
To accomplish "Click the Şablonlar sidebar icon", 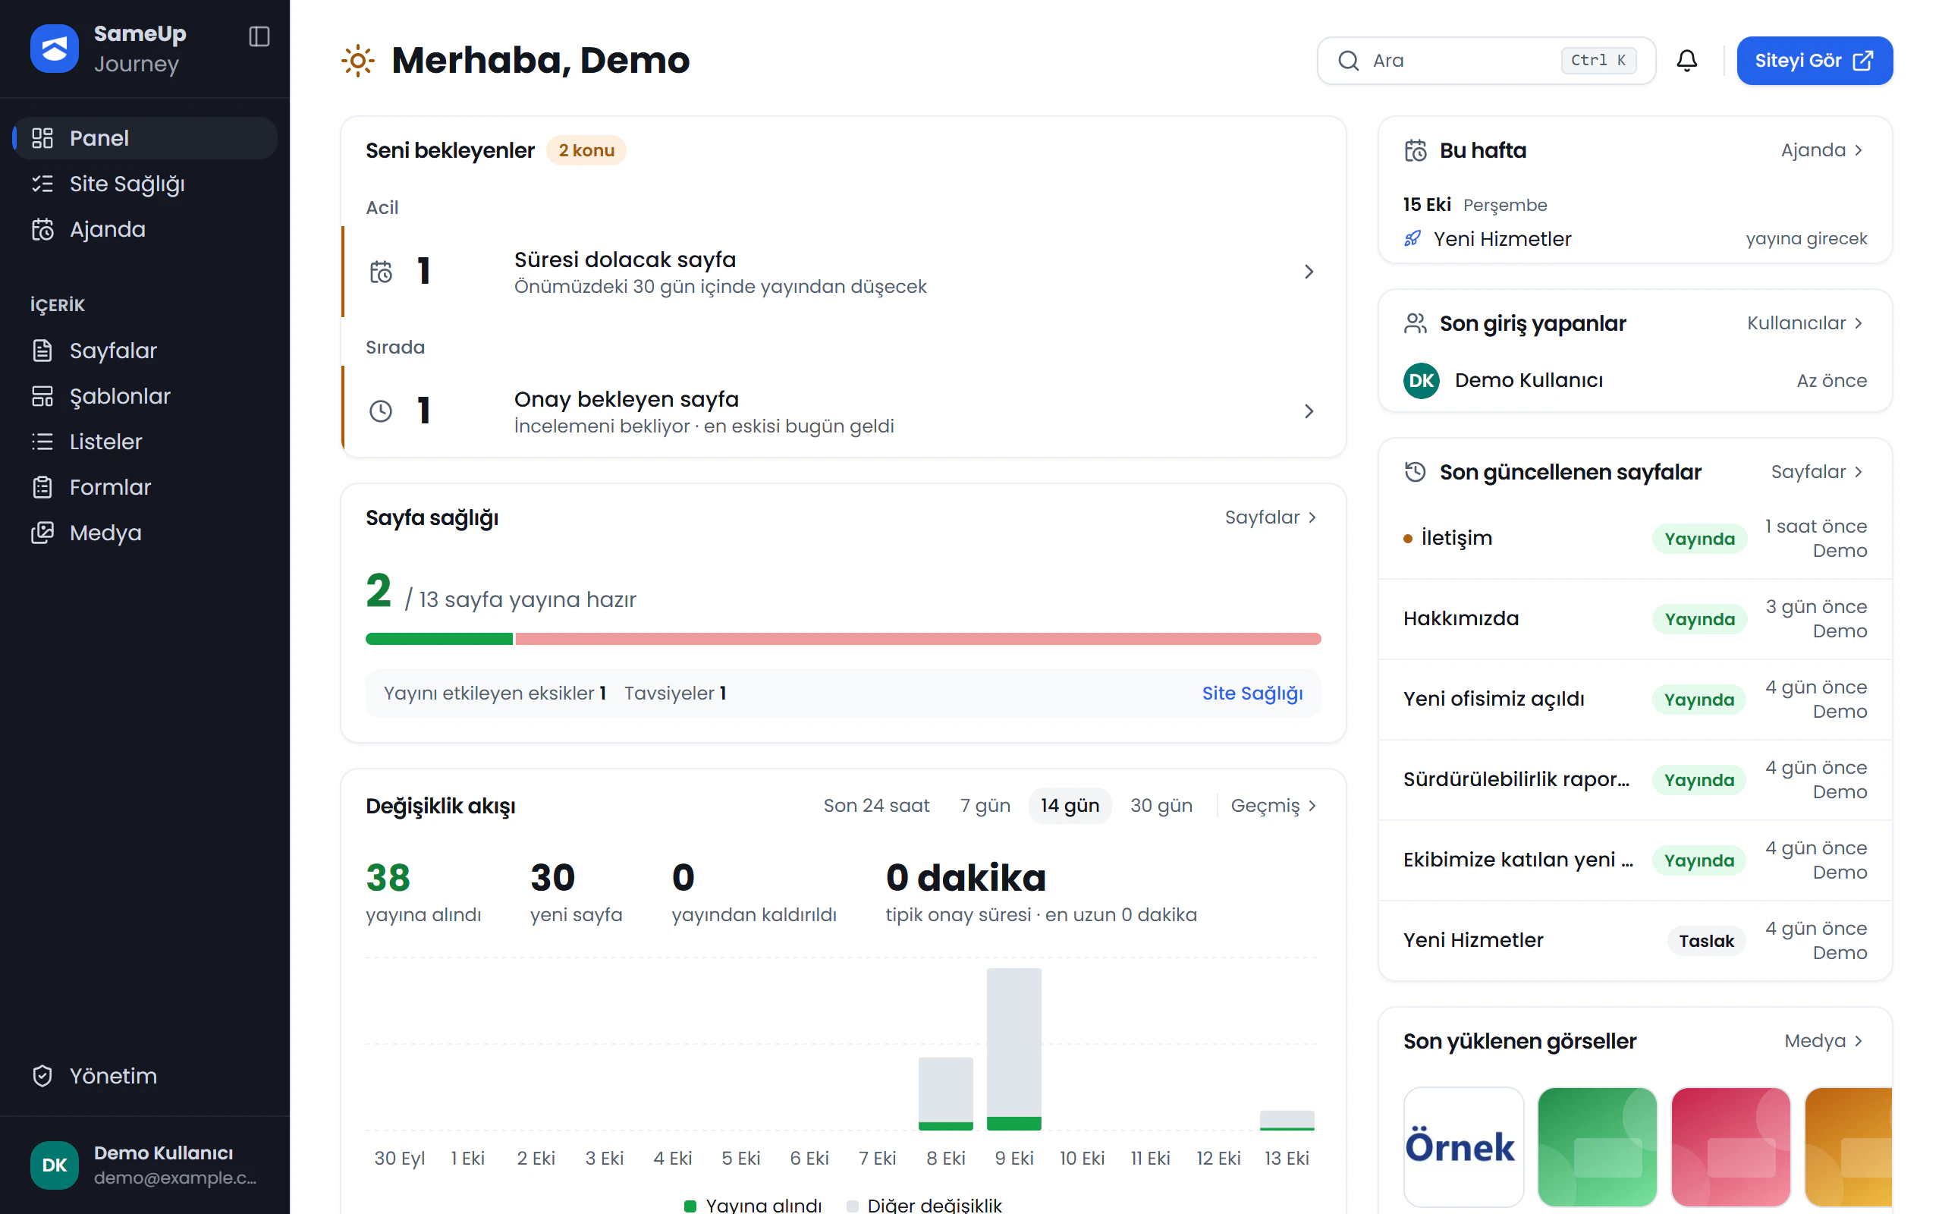I will pyautogui.click(x=42, y=397).
